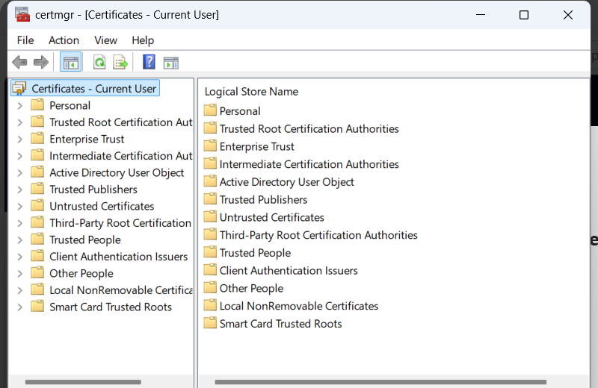Expand the Enterprise Trust tree node
The image size is (598, 388).
pos(20,139)
